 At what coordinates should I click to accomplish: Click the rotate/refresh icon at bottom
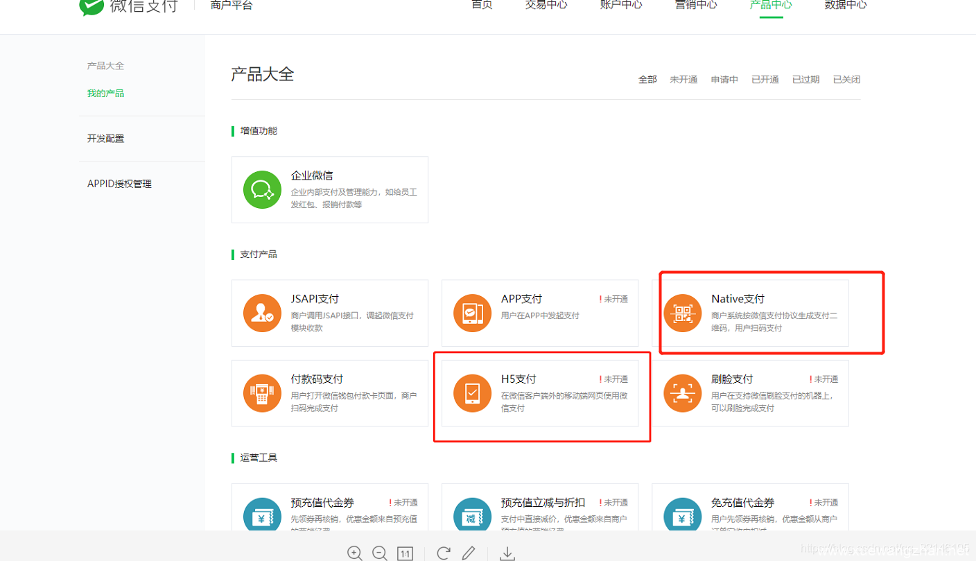(x=443, y=553)
